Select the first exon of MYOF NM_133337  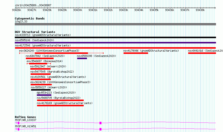(x=19, y=123)
